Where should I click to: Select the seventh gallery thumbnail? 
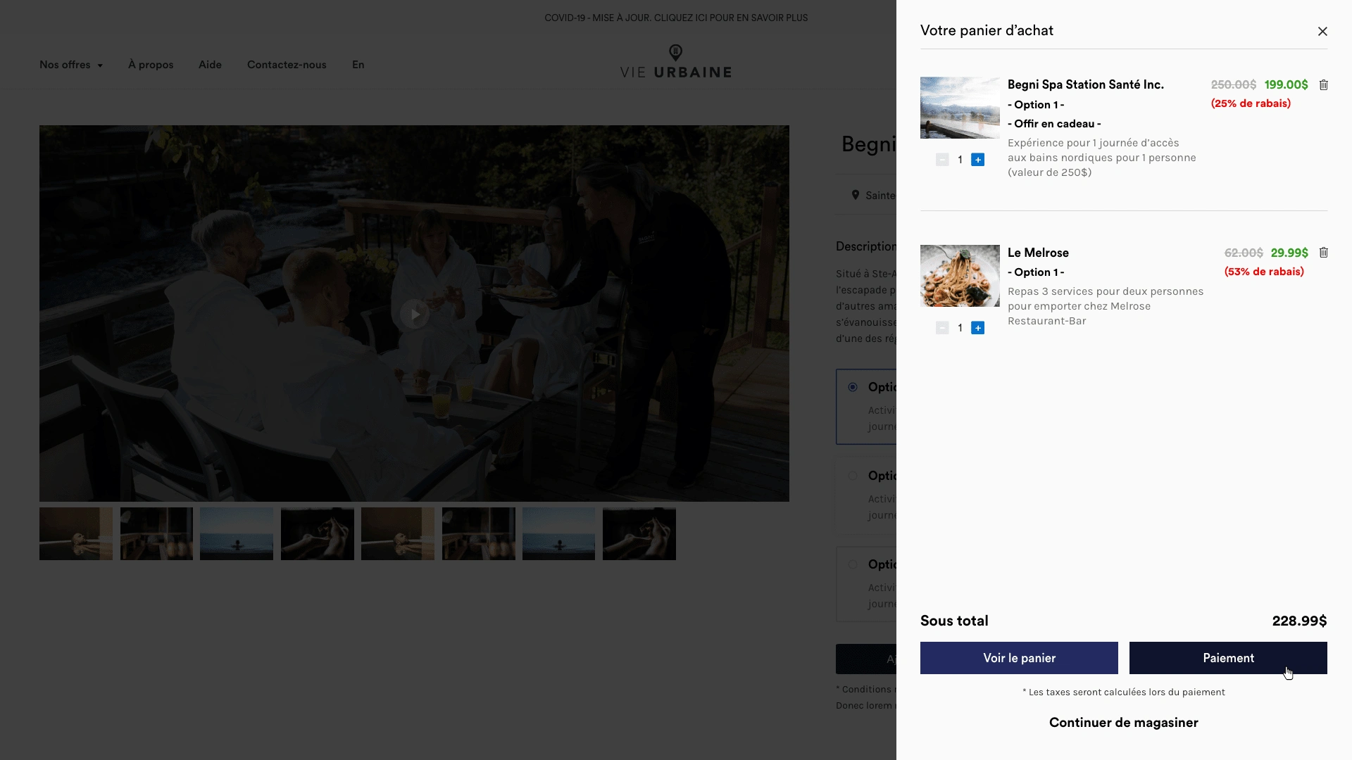(558, 534)
